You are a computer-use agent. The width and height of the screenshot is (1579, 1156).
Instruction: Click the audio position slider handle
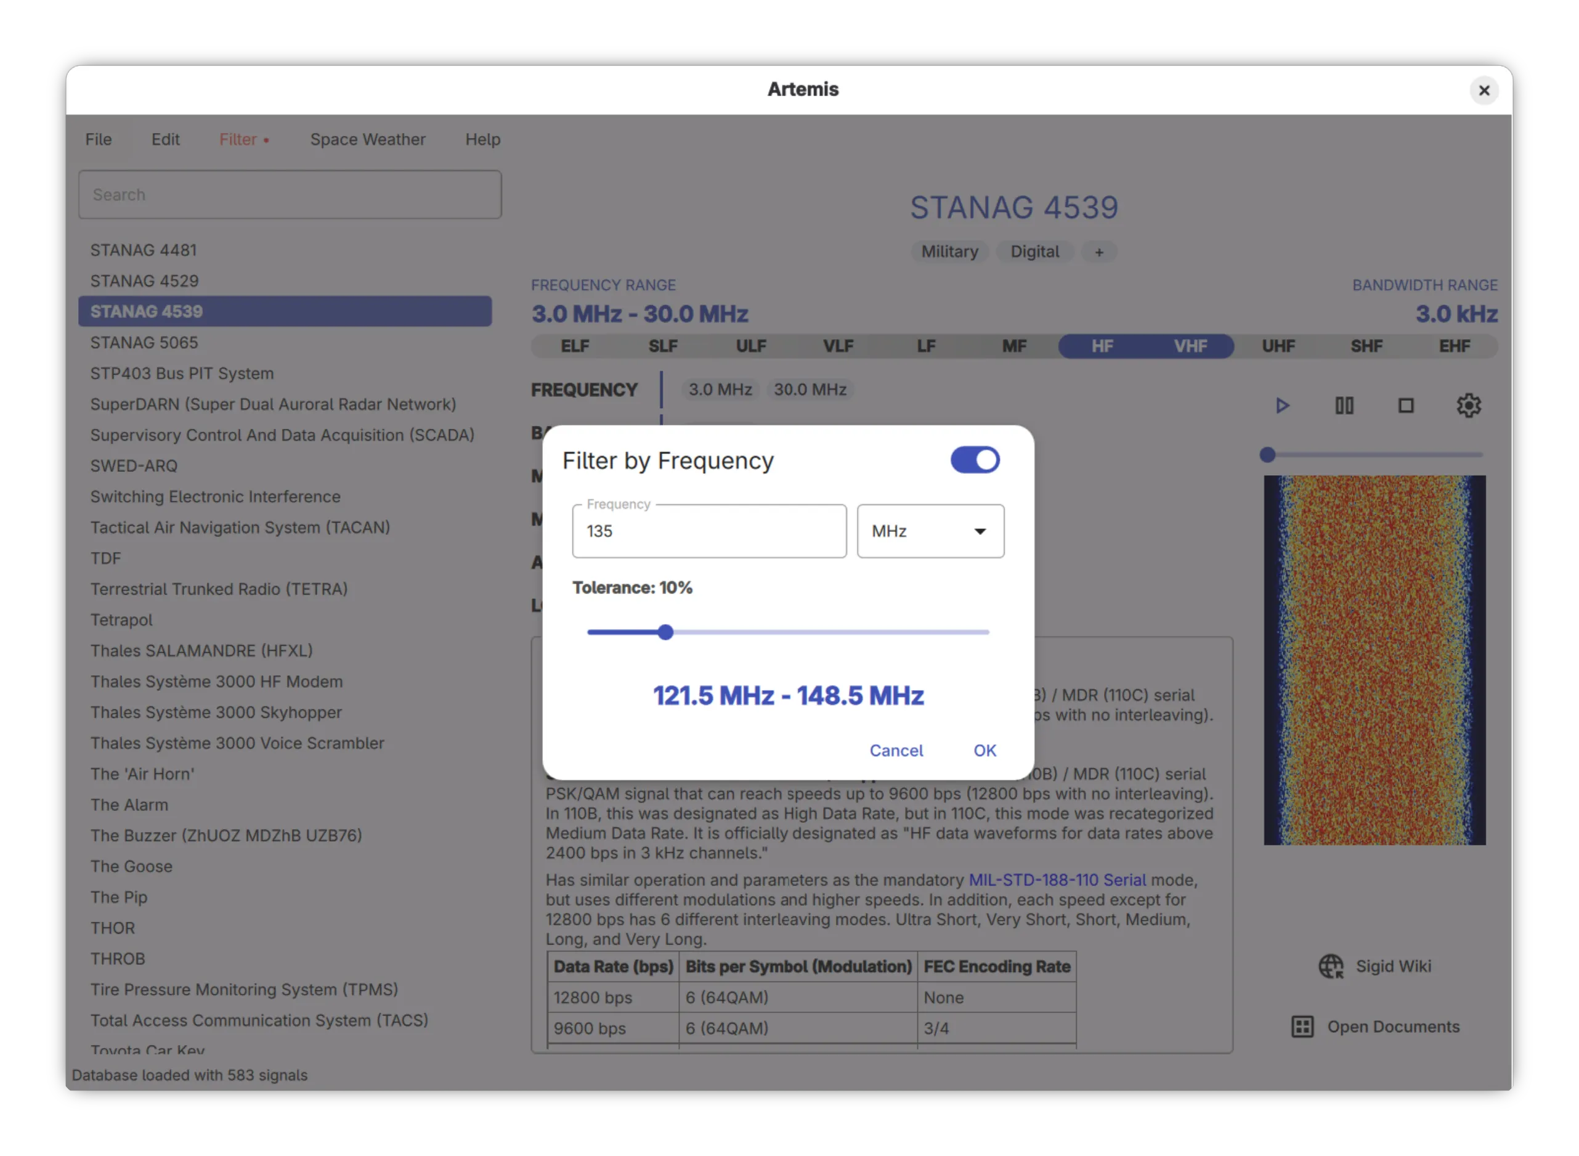tap(1267, 455)
